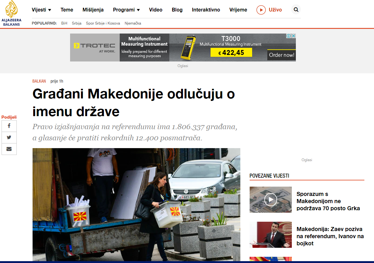This screenshot has width=374, height=263.
Task: Click the Order now! ad button
Action: [x=282, y=55]
